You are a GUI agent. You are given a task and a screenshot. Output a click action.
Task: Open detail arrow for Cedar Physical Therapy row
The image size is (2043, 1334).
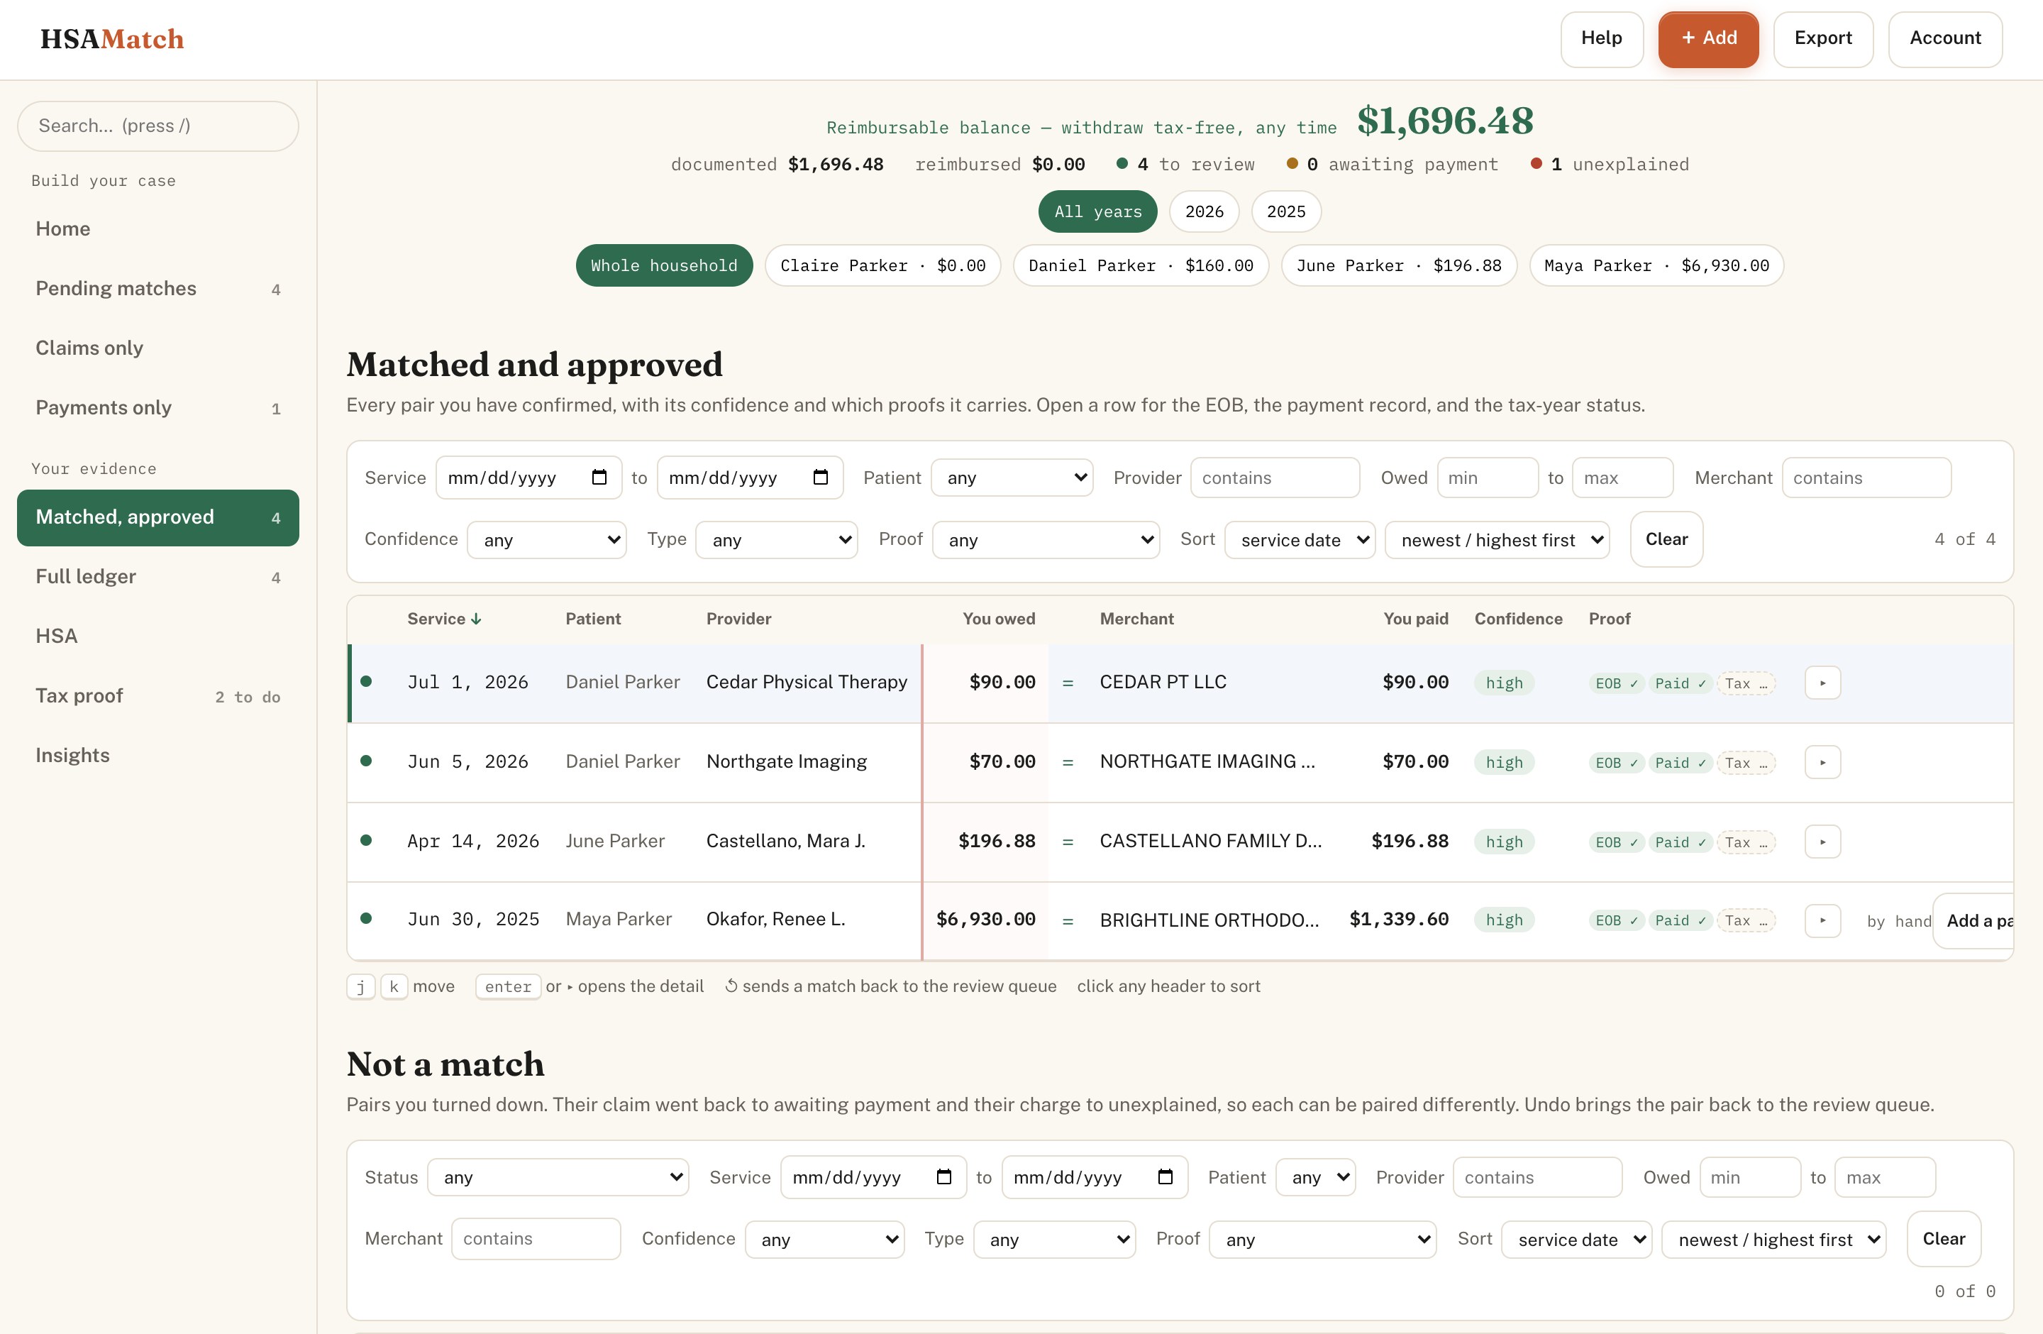coord(1822,683)
